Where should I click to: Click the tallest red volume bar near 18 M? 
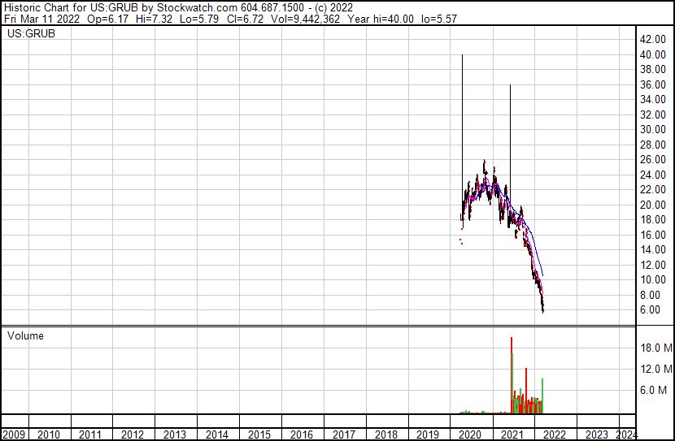(x=512, y=374)
